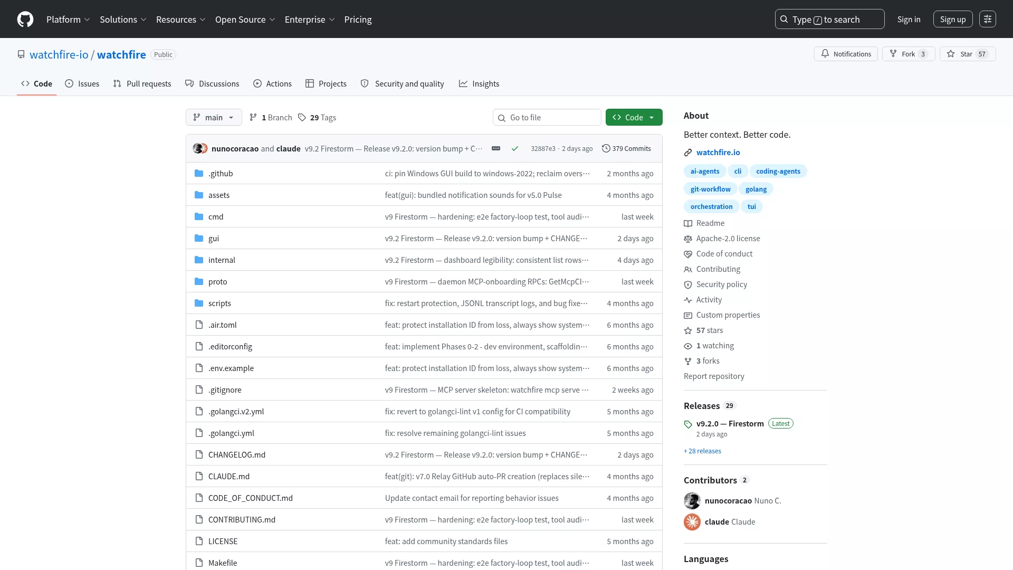Expand the Open Source menu
Viewport: 1013px width, 570px height.
tap(245, 20)
